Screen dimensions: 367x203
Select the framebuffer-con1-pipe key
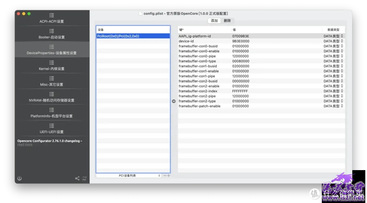tap(197, 76)
